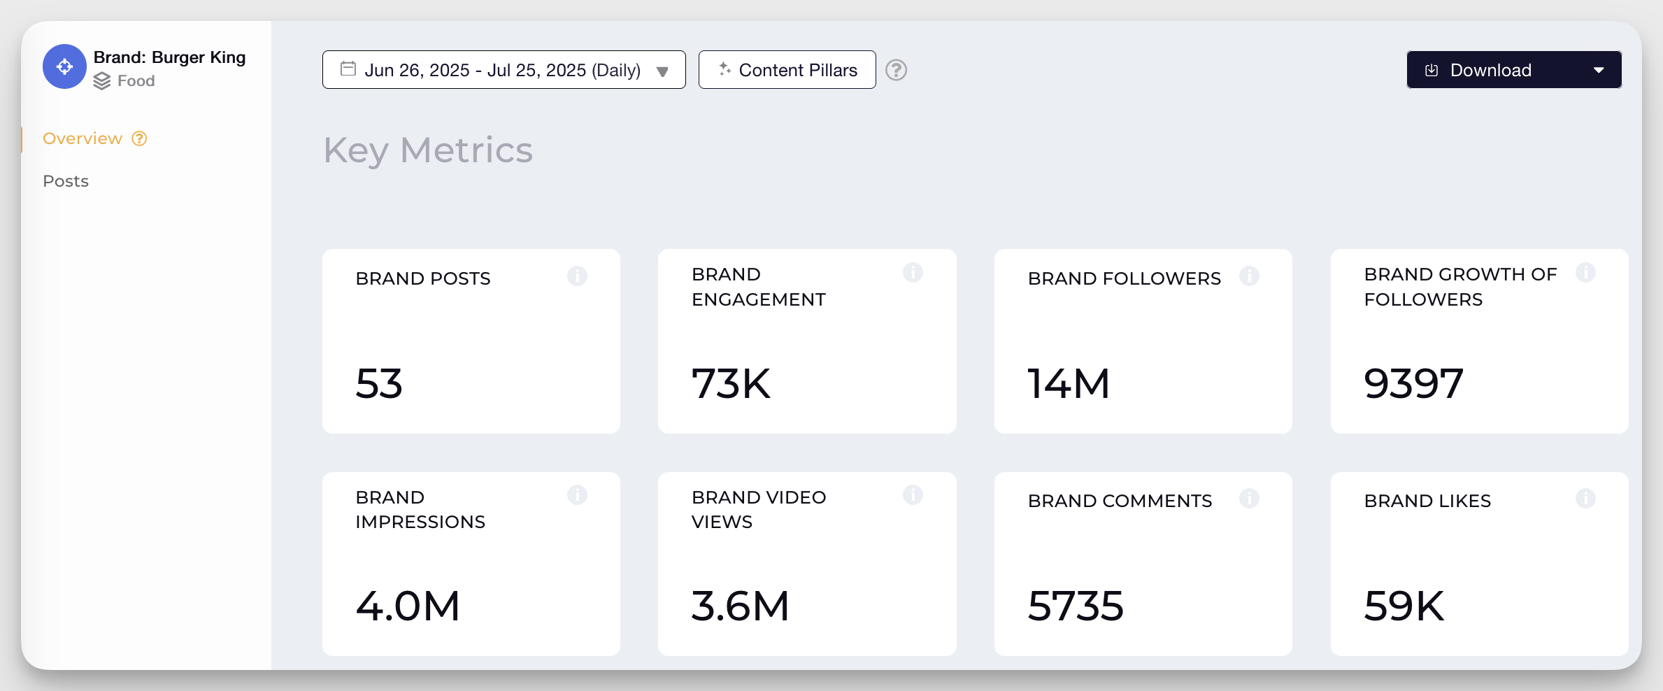Click the sparkle icon on Content Pillars

[725, 69]
